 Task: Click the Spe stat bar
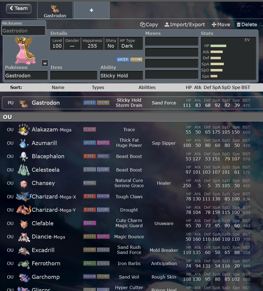[x=214, y=76]
